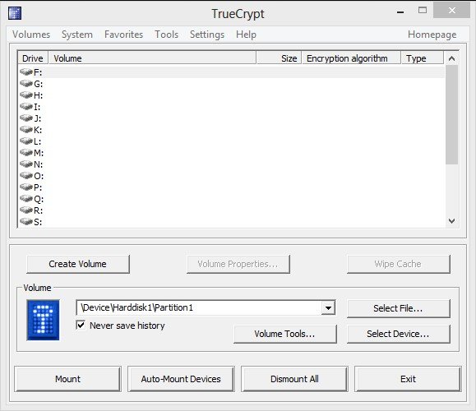The height and width of the screenshot is (411, 476).
Task: Open the Tools menu
Action: coord(167,35)
